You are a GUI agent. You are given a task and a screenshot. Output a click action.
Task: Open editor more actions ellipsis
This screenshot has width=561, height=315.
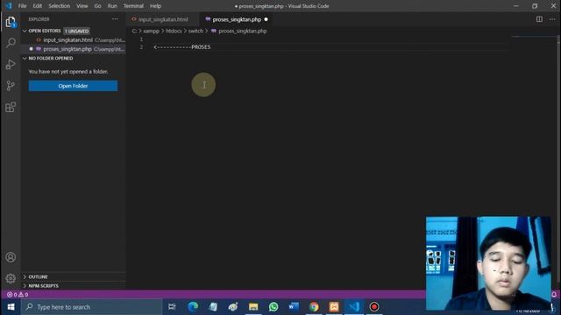click(x=552, y=19)
